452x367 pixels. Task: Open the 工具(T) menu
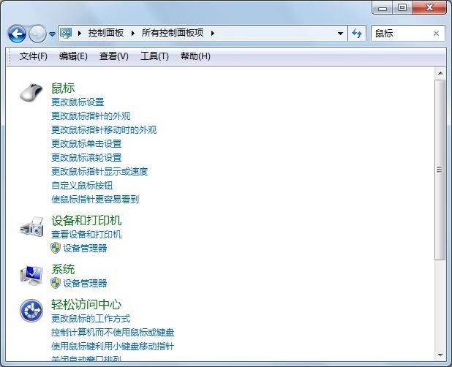point(154,56)
